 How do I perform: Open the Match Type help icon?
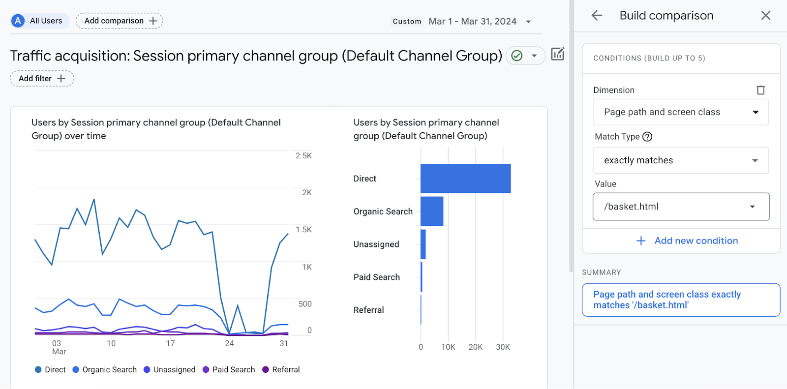(x=647, y=137)
